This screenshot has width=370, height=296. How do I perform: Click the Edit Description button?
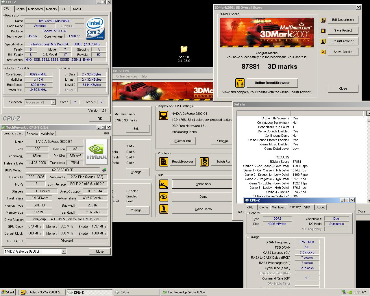click(x=343, y=20)
